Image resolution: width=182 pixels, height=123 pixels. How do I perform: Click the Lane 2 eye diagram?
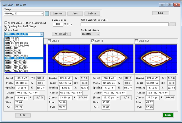tap(112, 59)
